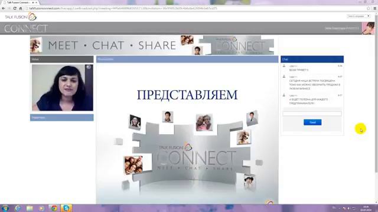378x212 pixels.
Task: Click the taskbar clock and date
Action: pos(366,208)
